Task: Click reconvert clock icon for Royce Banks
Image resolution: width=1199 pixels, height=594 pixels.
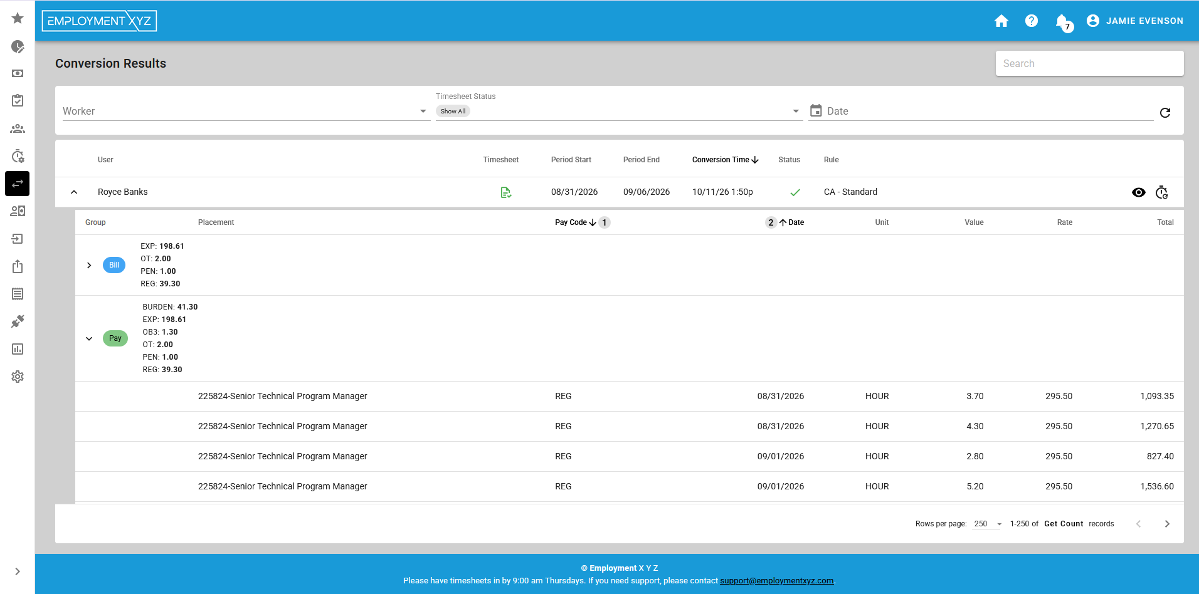Action: point(1162,192)
